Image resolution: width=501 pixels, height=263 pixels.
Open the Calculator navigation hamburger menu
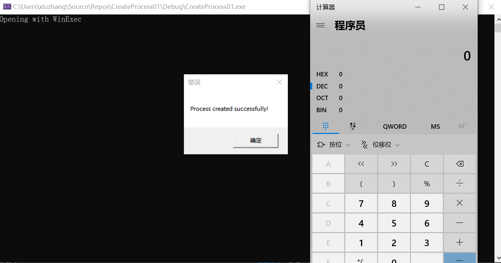point(320,25)
